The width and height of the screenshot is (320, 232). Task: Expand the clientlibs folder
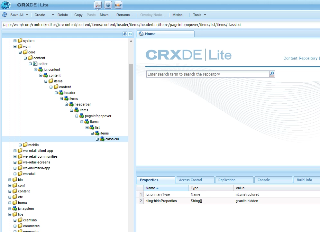(x=15, y=220)
